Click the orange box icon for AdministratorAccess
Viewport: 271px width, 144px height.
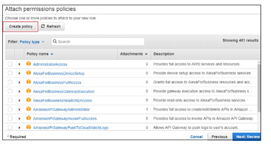(28, 64)
